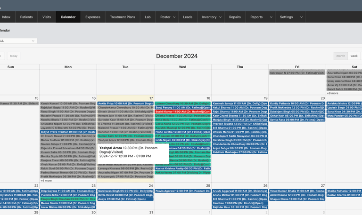Select Kushal Krishna Reddy 06:30 PM appointment
Image resolution: width=362 pixels, height=215 pixels.
[182, 169]
